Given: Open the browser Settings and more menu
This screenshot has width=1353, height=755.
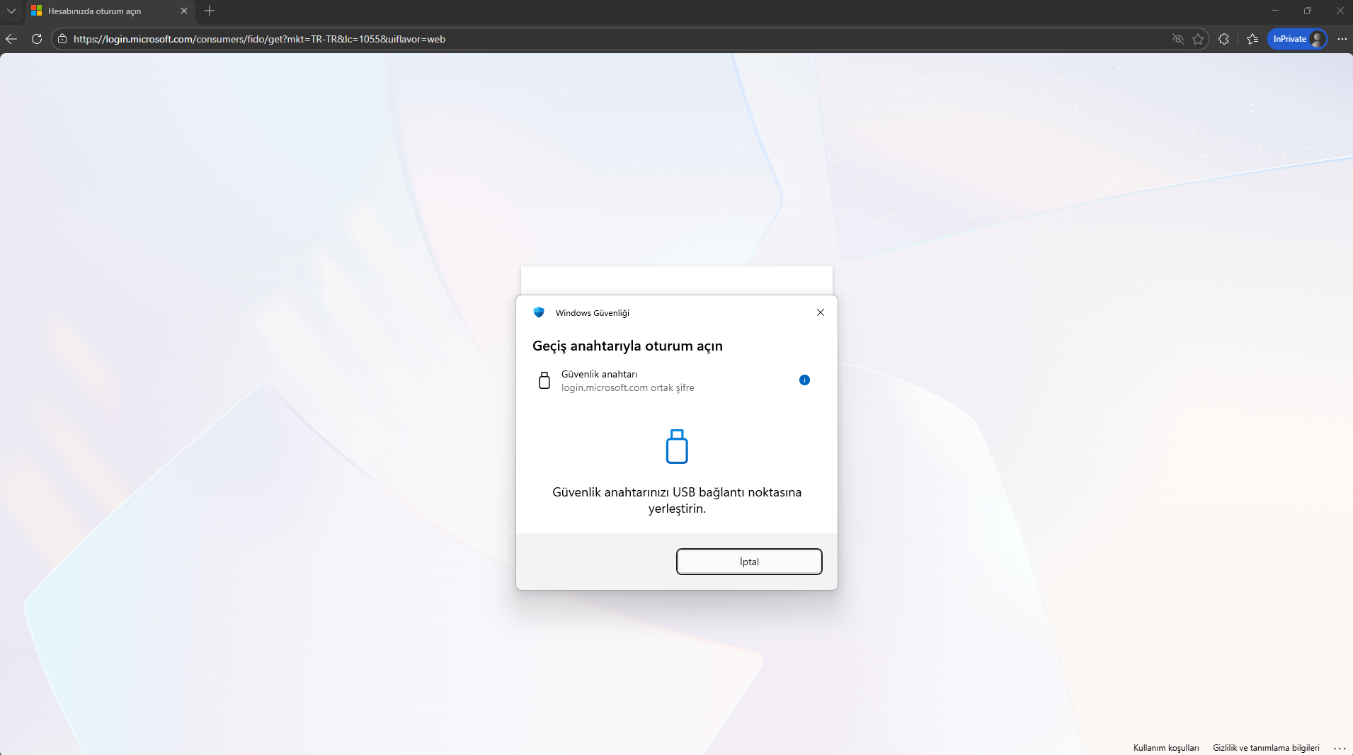Looking at the screenshot, I should 1342,39.
